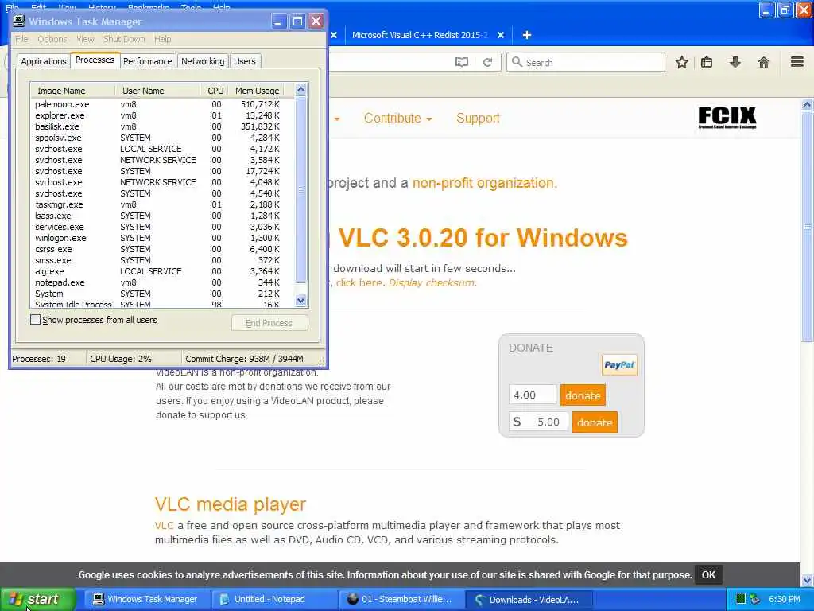
Task: Open the Support link on the VLC site
Action: point(478,118)
